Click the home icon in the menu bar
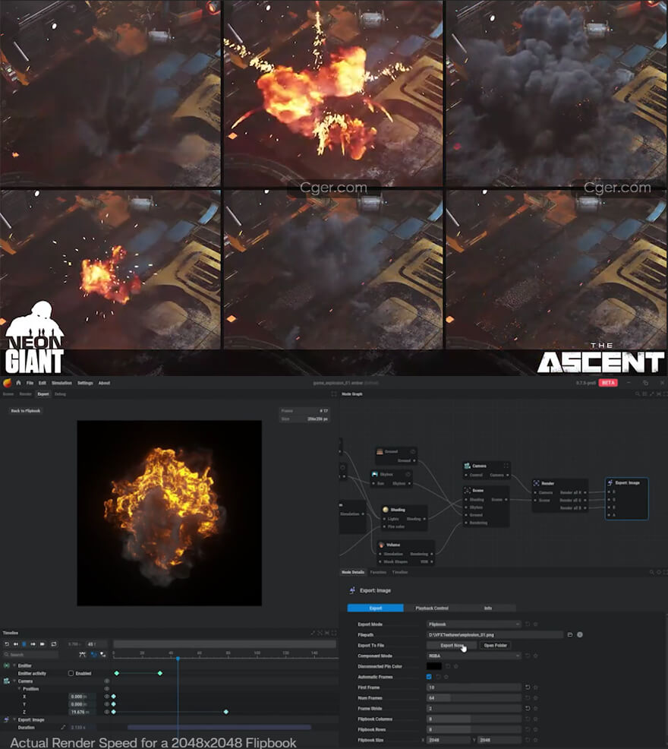 [x=18, y=383]
